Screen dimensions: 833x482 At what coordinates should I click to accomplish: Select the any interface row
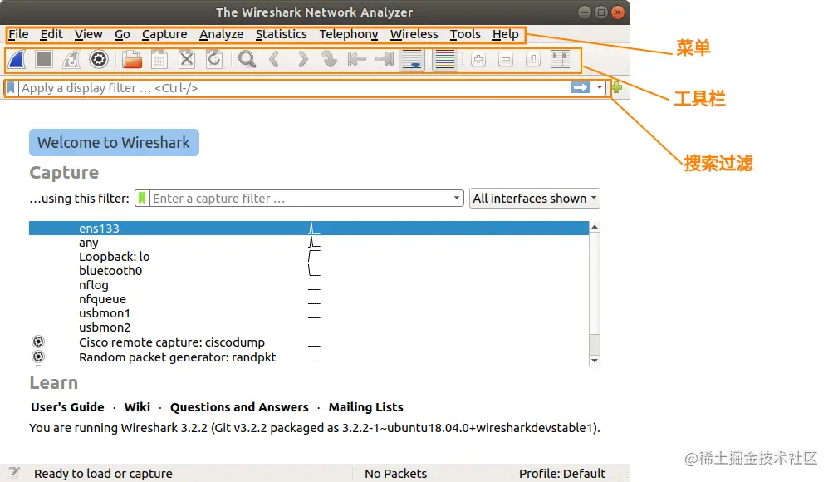[309, 243]
